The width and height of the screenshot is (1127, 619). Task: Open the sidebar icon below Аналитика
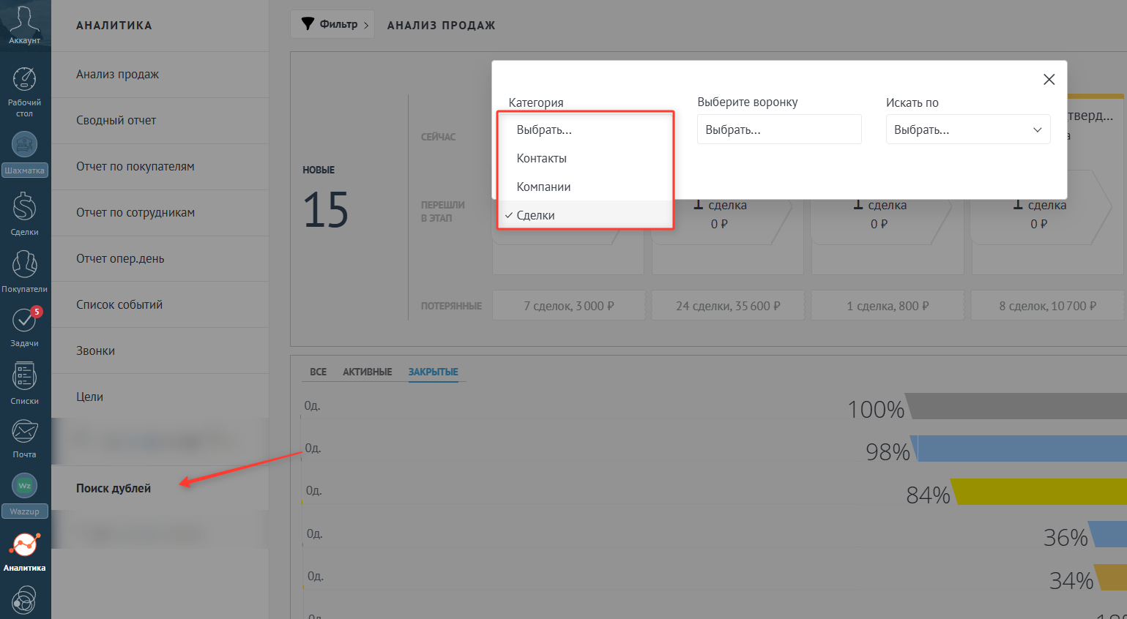point(25,601)
